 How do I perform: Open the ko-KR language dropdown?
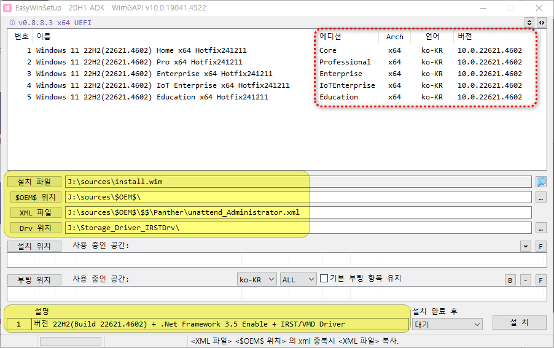[257, 279]
